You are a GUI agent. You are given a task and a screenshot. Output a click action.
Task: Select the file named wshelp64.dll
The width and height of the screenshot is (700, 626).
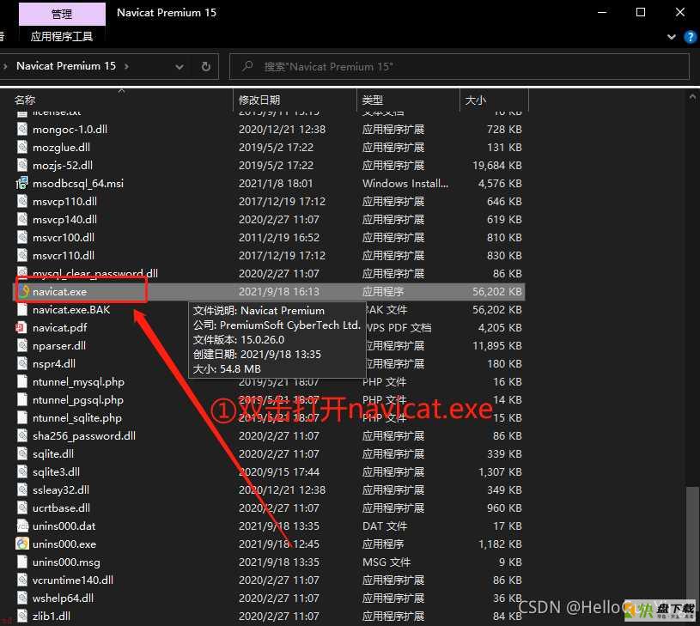click(63, 599)
